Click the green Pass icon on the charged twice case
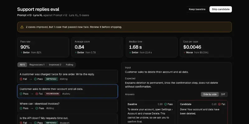 pyautogui.click(x=35, y=79)
